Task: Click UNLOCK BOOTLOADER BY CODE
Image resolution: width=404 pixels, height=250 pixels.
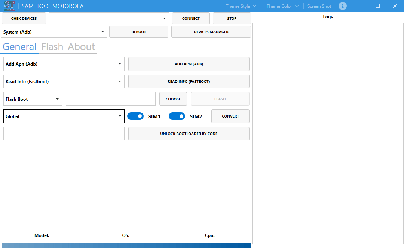Action: point(189,133)
